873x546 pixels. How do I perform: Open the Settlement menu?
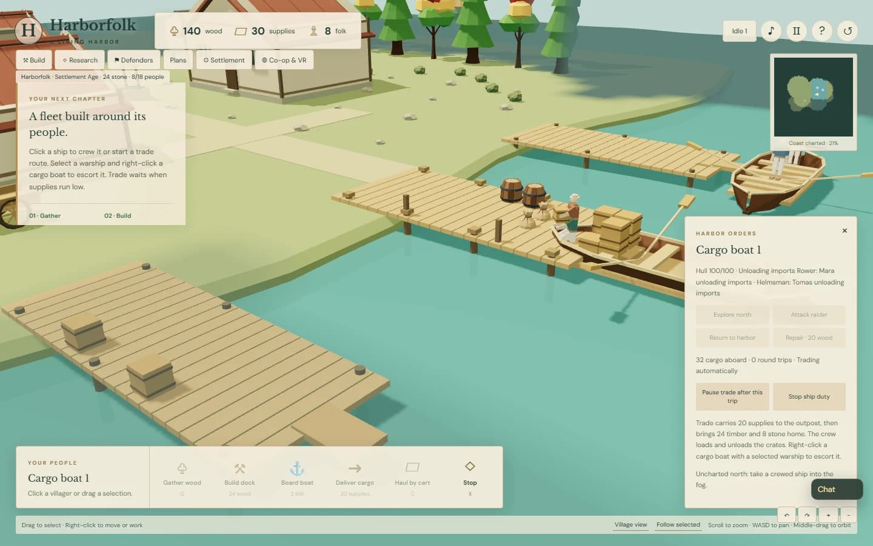[224, 60]
